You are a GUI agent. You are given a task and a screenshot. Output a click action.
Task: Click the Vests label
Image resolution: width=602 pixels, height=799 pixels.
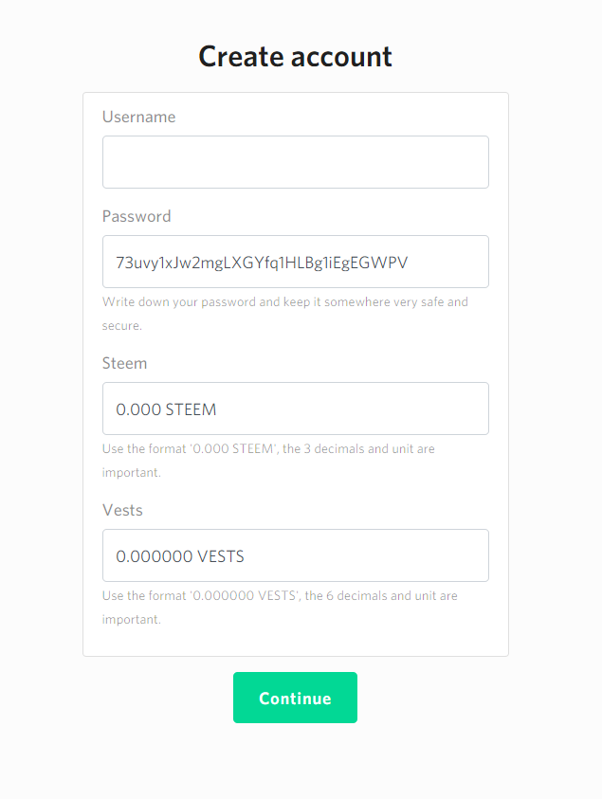tap(122, 510)
